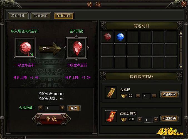
Task: Switch to the 宝石镶嵌 tab
Action: [x=41, y=16]
